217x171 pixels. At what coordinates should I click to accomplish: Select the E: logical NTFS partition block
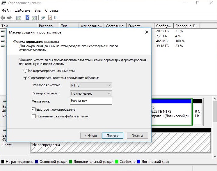point(172,112)
